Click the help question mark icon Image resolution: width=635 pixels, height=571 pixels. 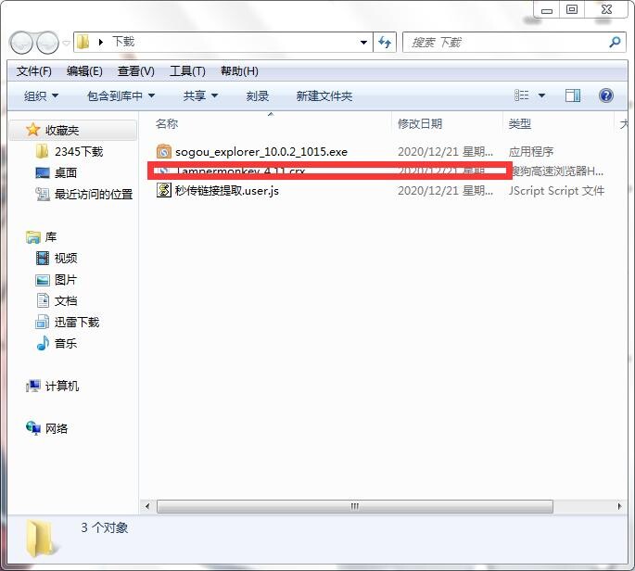tap(606, 95)
